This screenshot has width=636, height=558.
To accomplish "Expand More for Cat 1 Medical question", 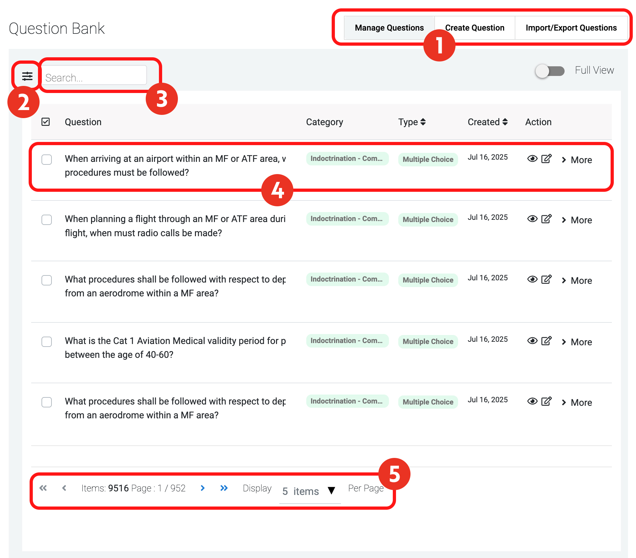I will (x=577, y=342).
